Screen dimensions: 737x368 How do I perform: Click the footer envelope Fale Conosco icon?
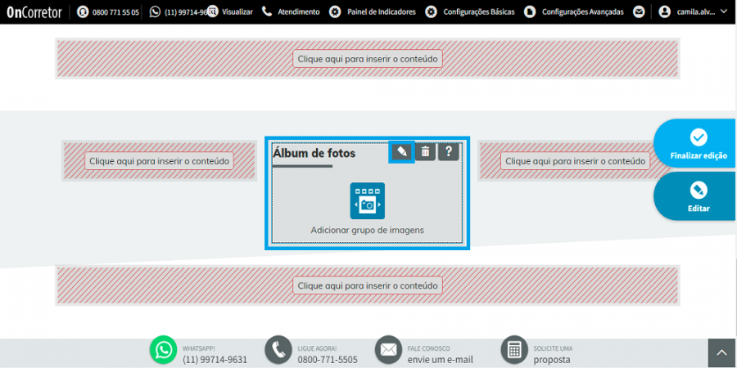point(388,350)
